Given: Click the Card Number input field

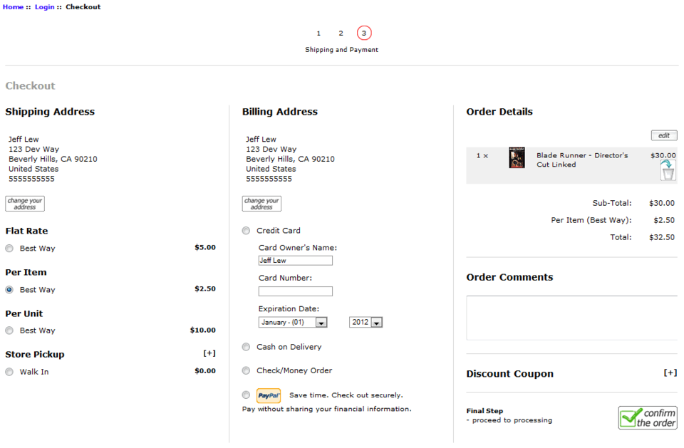Looking at the screenshot, I should (295, 291).
